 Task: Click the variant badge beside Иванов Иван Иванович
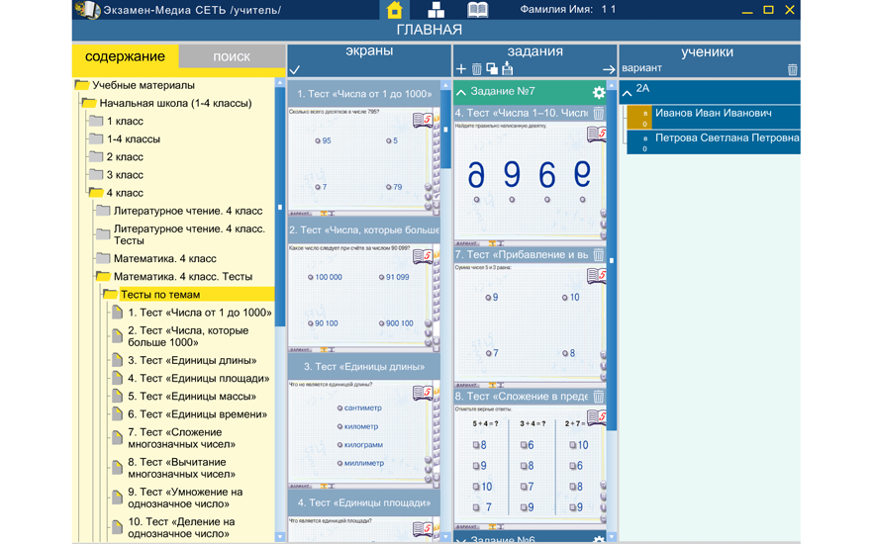click(x=639, y=117)
